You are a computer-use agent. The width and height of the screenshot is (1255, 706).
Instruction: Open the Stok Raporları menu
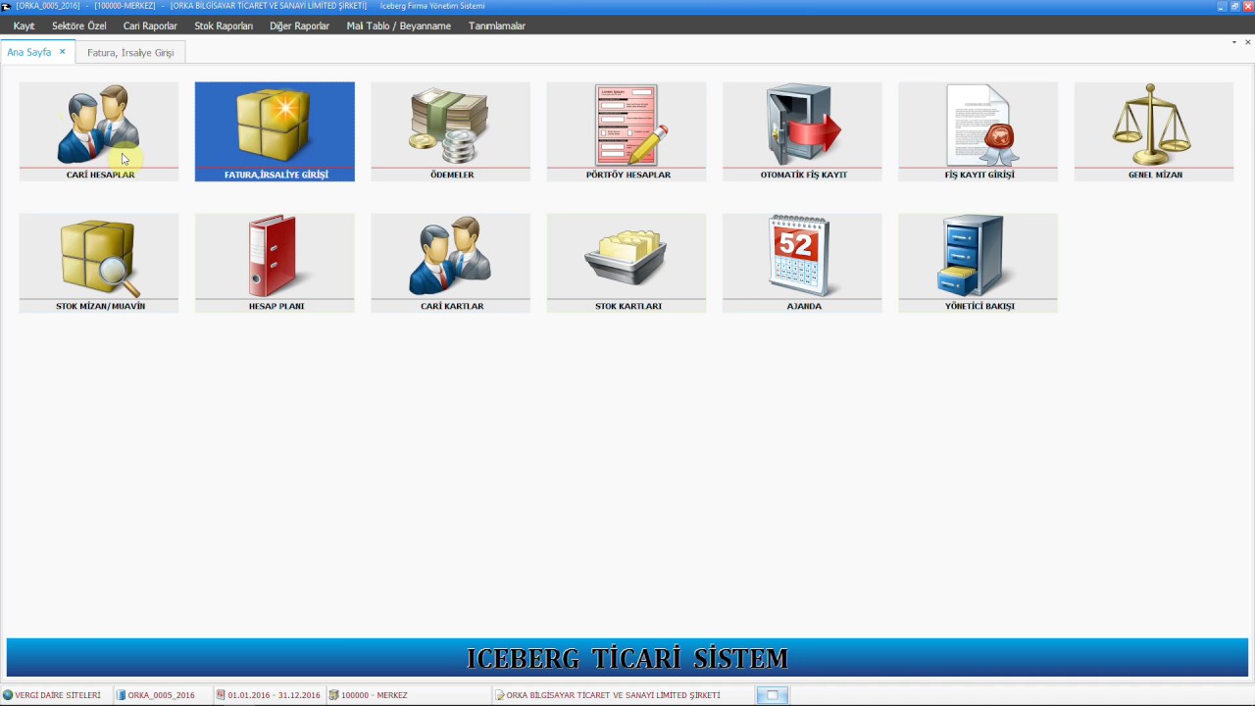point(224,26)
